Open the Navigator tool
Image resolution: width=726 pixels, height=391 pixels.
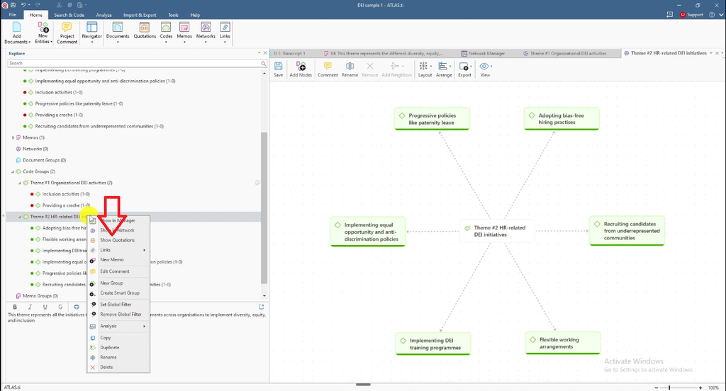[91, 33]
